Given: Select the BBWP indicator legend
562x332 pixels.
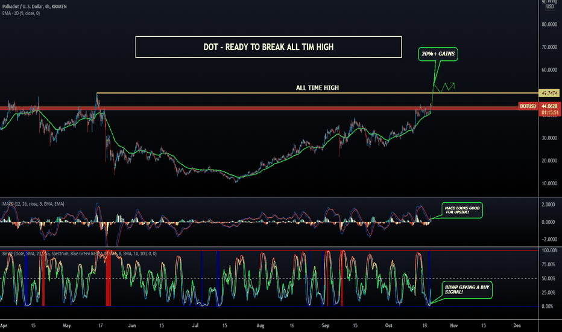Looking at the screenshot, I should (x=79, y=254).
